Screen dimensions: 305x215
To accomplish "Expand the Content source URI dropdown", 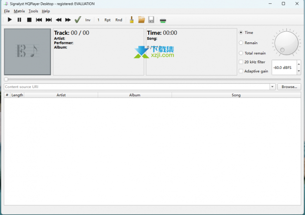I will coord(272,87).
